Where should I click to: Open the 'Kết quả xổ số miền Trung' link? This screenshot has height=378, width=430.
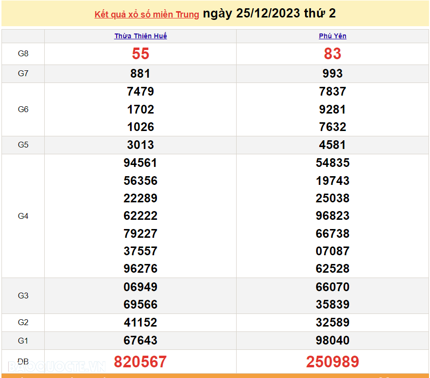(x=147, y=15)
